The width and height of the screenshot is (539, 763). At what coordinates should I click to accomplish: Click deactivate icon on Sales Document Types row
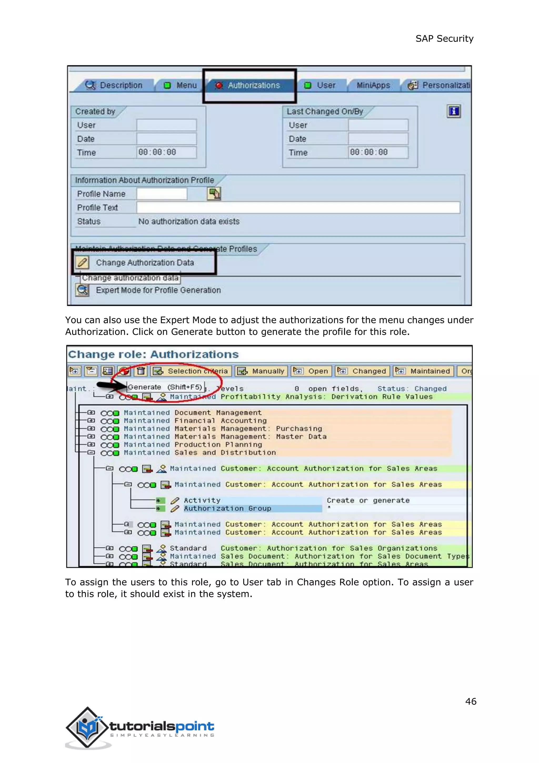[147, 556]
